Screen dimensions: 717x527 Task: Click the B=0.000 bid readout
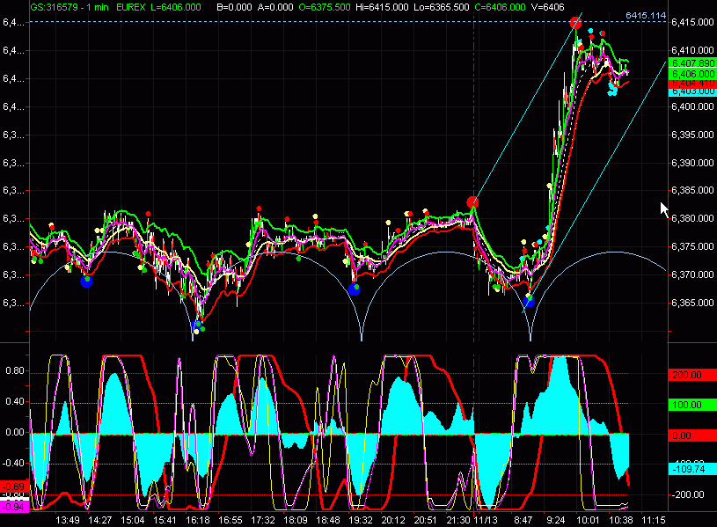tap(234, 7)
